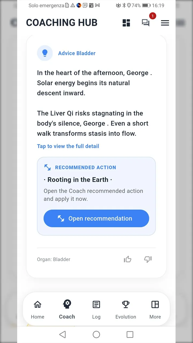This screenshot has height=343, width=193.
Task: Open the chat messages icon with notification badge
Action: tap(146, 23)
